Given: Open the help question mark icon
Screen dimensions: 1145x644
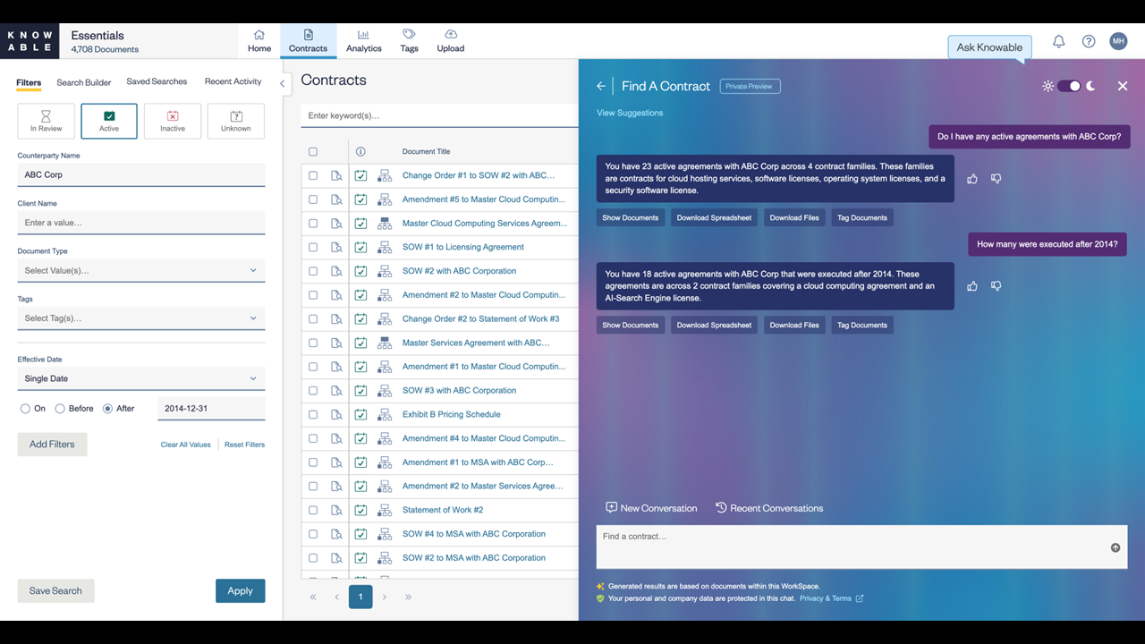Looking at the screenshot, I should 1089,41.
